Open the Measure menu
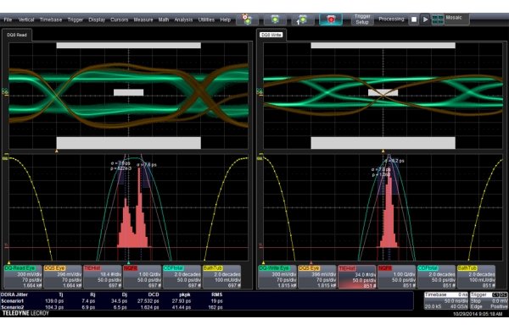The width and height of the screenshot is (509, 330). coord(143,19)
